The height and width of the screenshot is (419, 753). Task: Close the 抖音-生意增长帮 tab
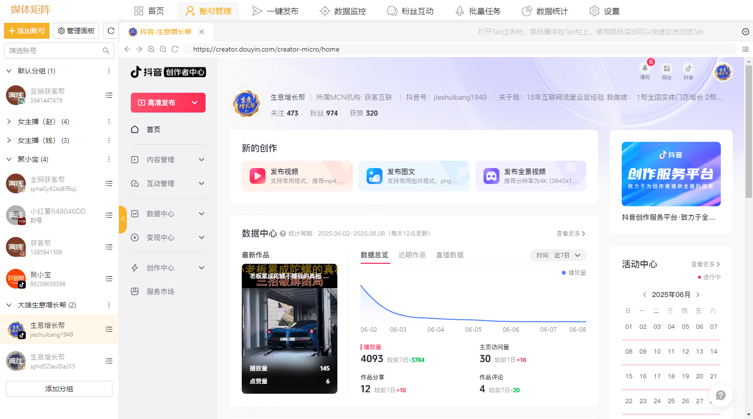[x=202, y=32]
